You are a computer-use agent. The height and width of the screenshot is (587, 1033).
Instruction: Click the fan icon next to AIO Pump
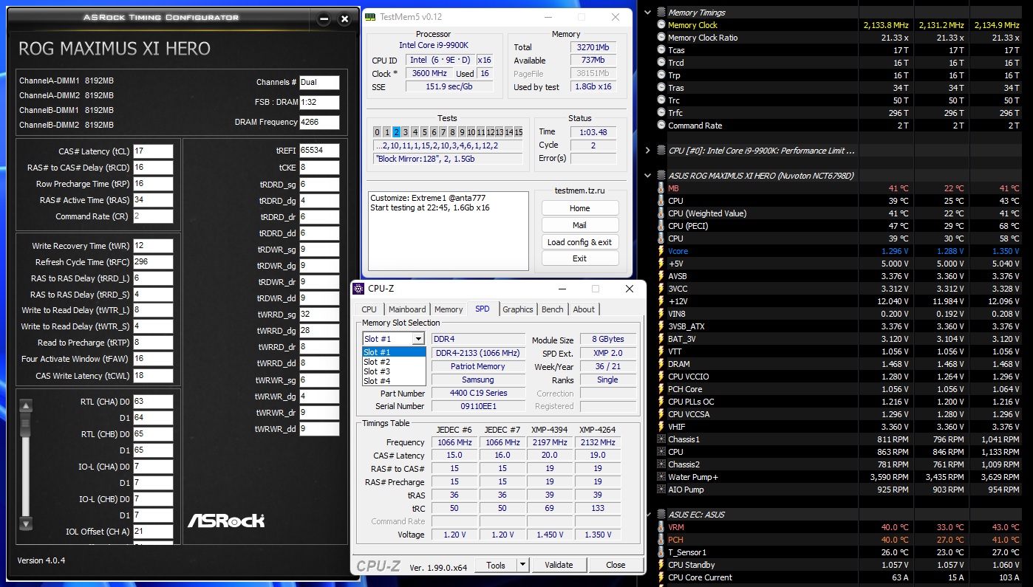661,490
